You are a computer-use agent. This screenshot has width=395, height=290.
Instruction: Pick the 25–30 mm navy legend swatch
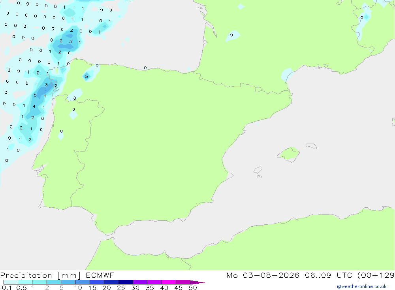click(126, 282)
